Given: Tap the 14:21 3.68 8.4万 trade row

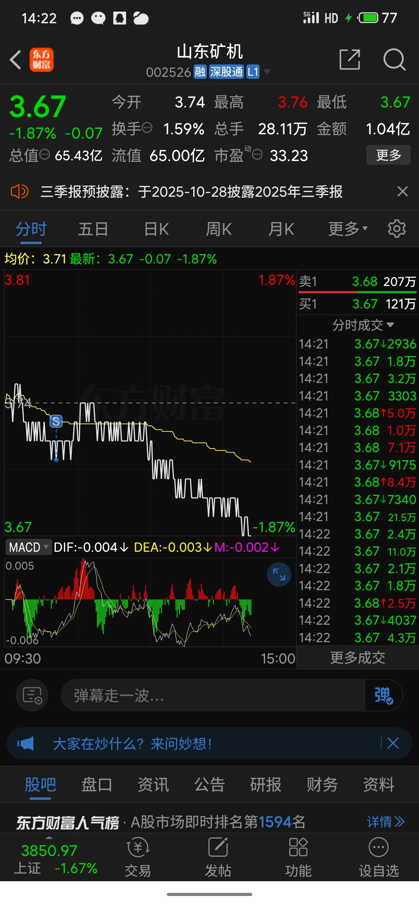Looking at the screenshot, I should pyautogui.click(x=357, y=482).
